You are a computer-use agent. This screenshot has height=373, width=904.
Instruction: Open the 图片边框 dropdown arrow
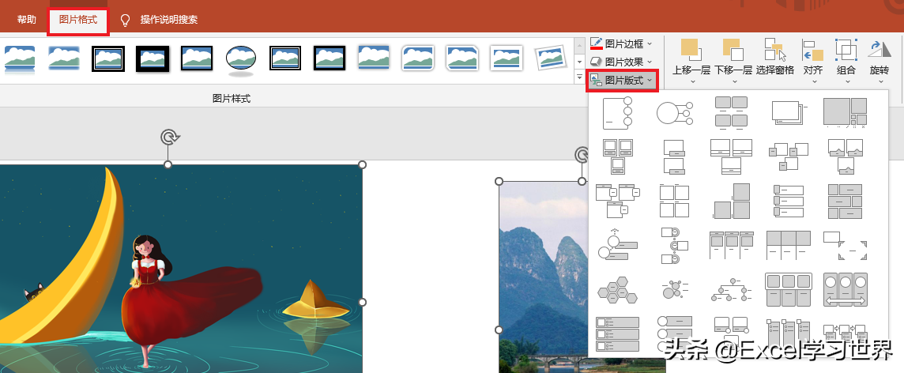coord(650,43)
